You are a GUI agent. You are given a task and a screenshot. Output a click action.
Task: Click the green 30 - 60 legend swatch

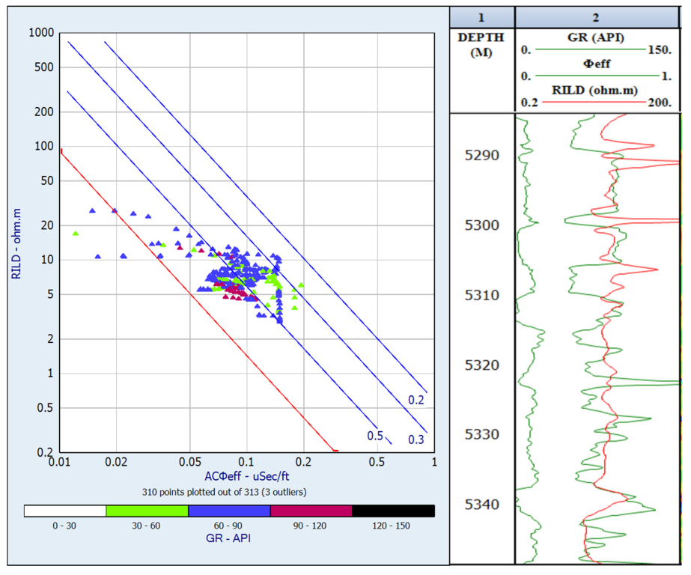(147, 511)
